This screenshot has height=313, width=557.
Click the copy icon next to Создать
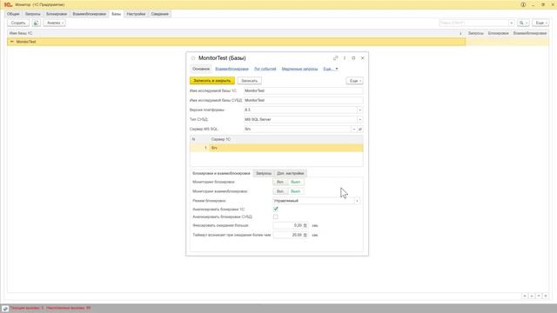36,23
